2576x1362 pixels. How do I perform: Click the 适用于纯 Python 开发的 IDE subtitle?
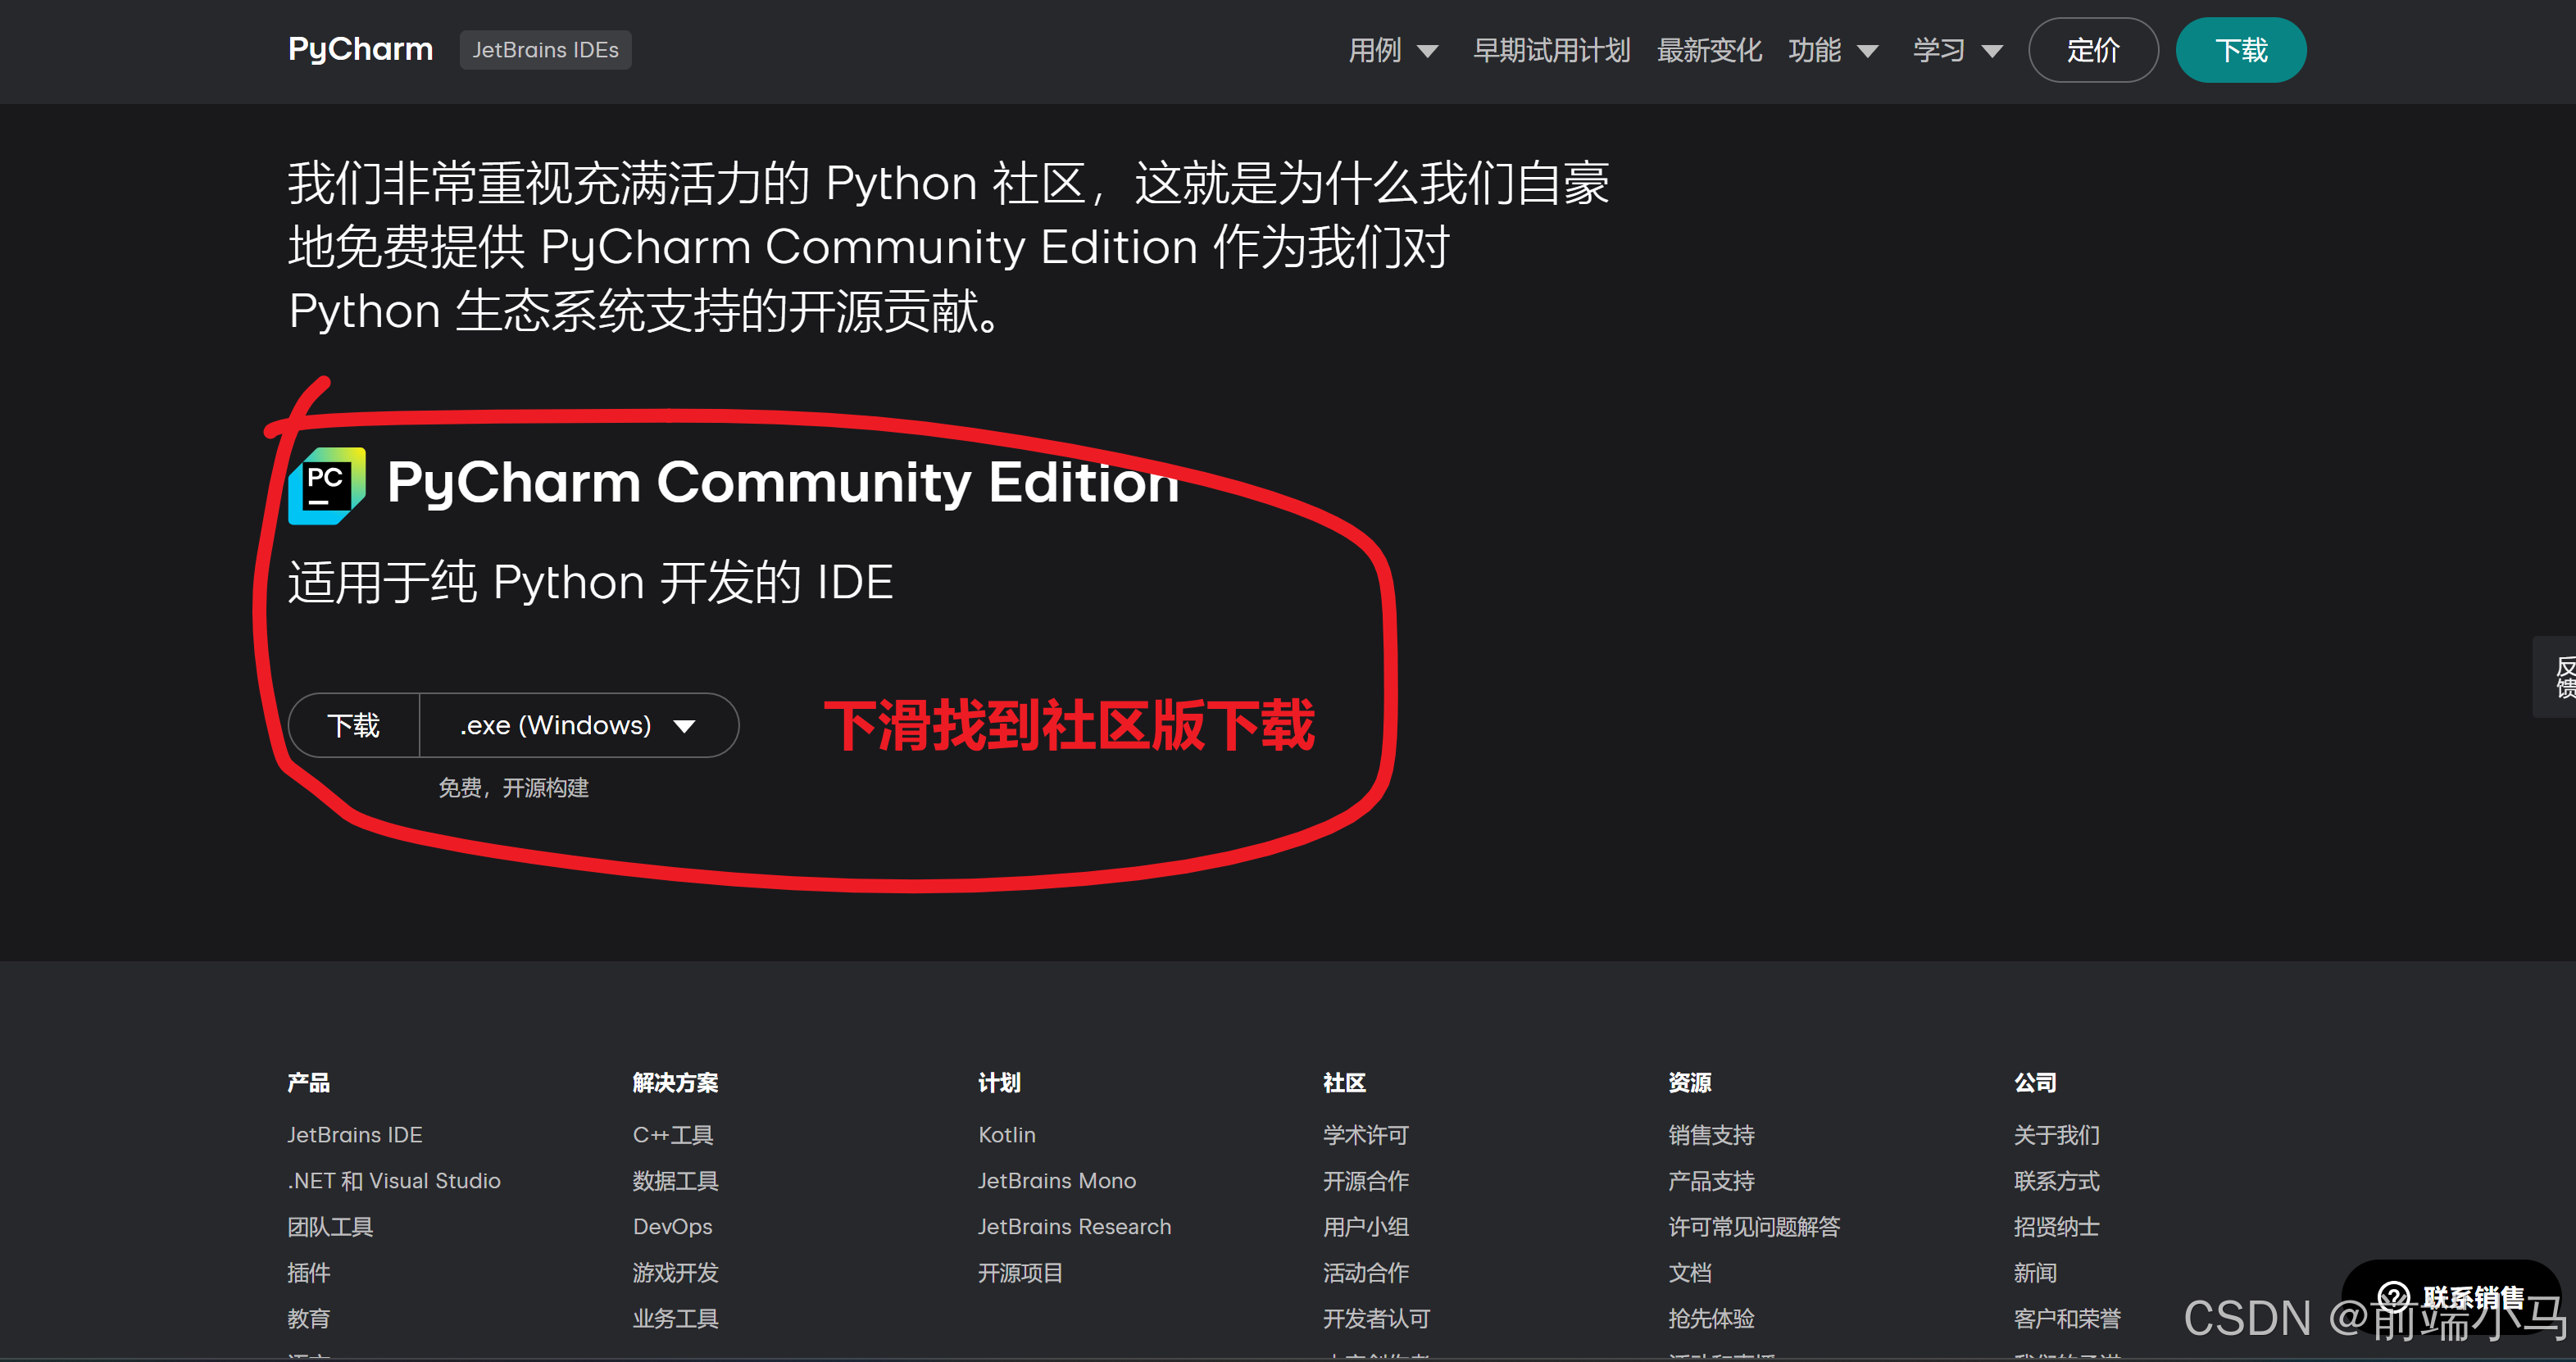(x=591, y=582)
